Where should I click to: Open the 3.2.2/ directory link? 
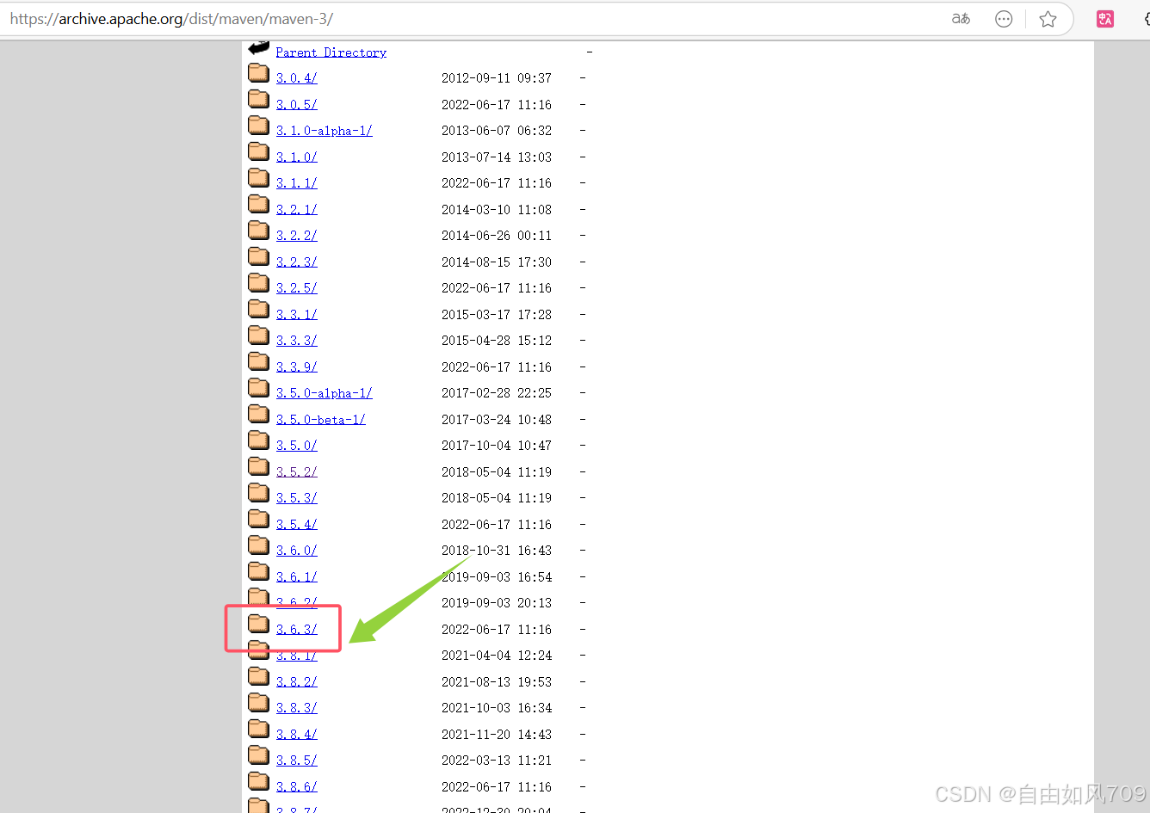[x=297, y=236]
